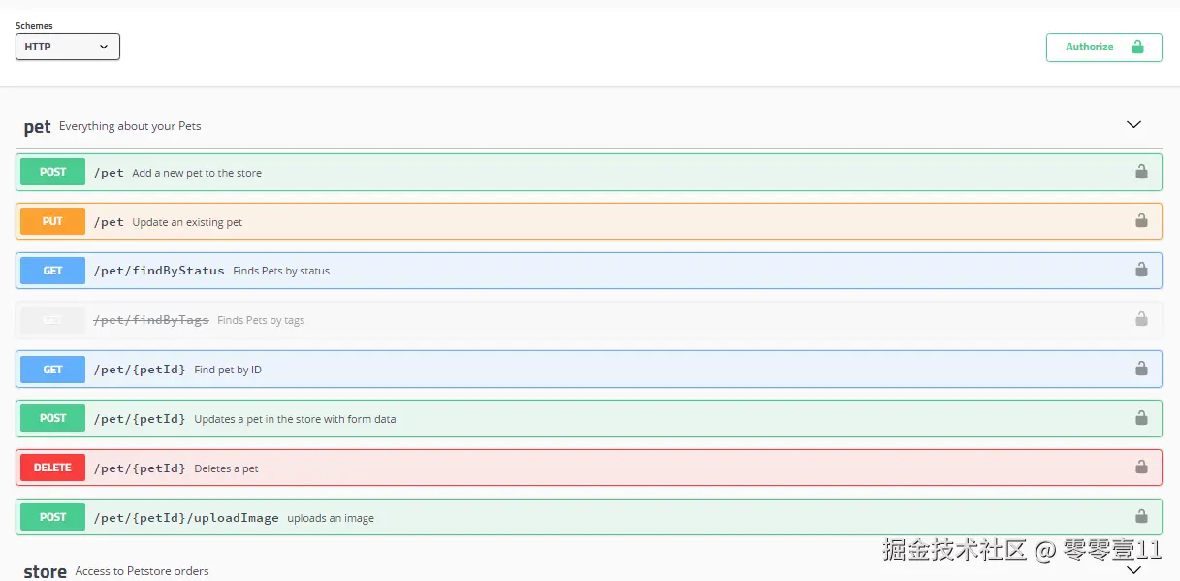Click 'uploads an image' description
Image resolution: width=1180 pixels, height=581 pixels.
(x=331, y=518)
